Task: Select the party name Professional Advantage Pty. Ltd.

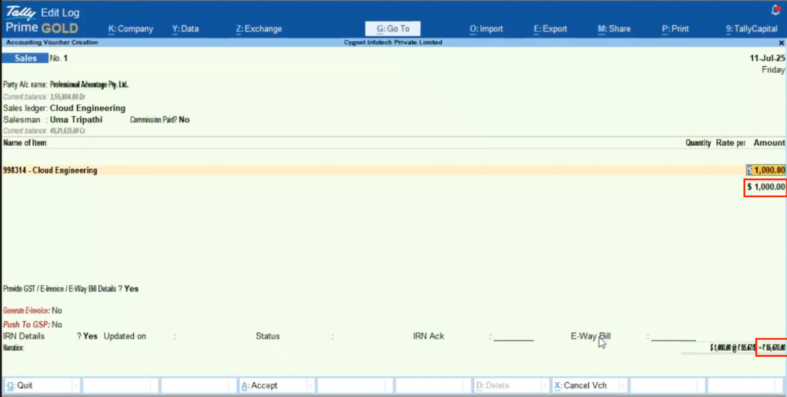Action: click(89, 85)
